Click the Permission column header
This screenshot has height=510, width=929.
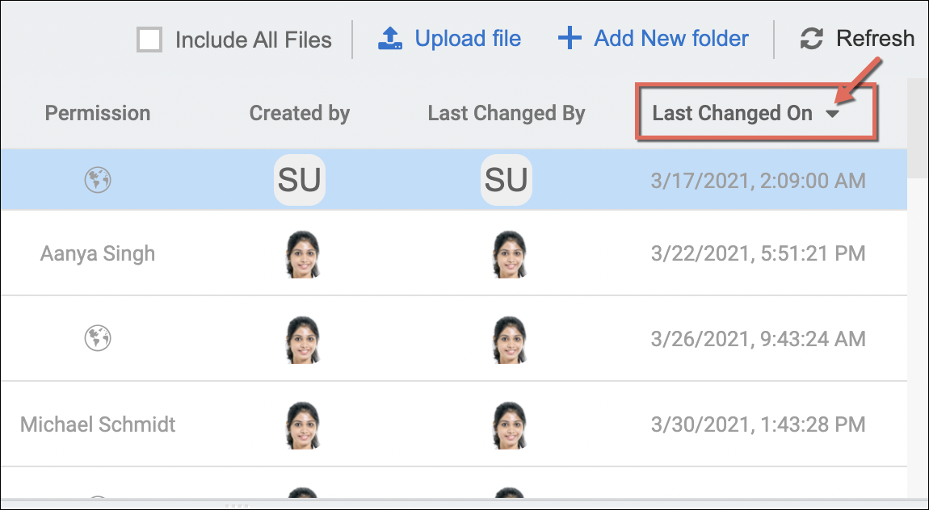click(x=98, y=114)
